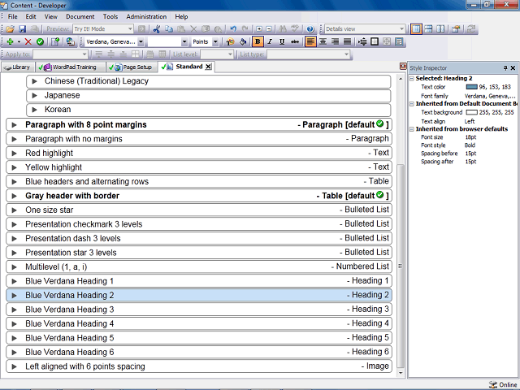Click the square border icon
This screenshot has height=390, width=520.
click(x=375, y=41)
